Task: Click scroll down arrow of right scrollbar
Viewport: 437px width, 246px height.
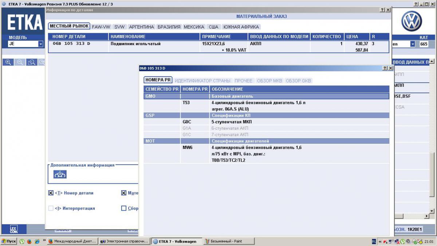Action: click(x=432, y=211)
